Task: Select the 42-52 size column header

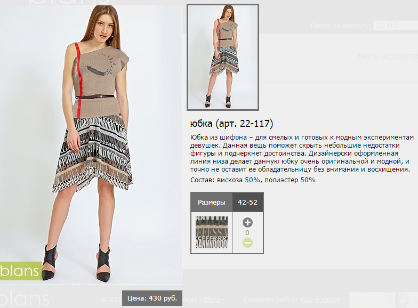Action: click(x=247, y=202)
